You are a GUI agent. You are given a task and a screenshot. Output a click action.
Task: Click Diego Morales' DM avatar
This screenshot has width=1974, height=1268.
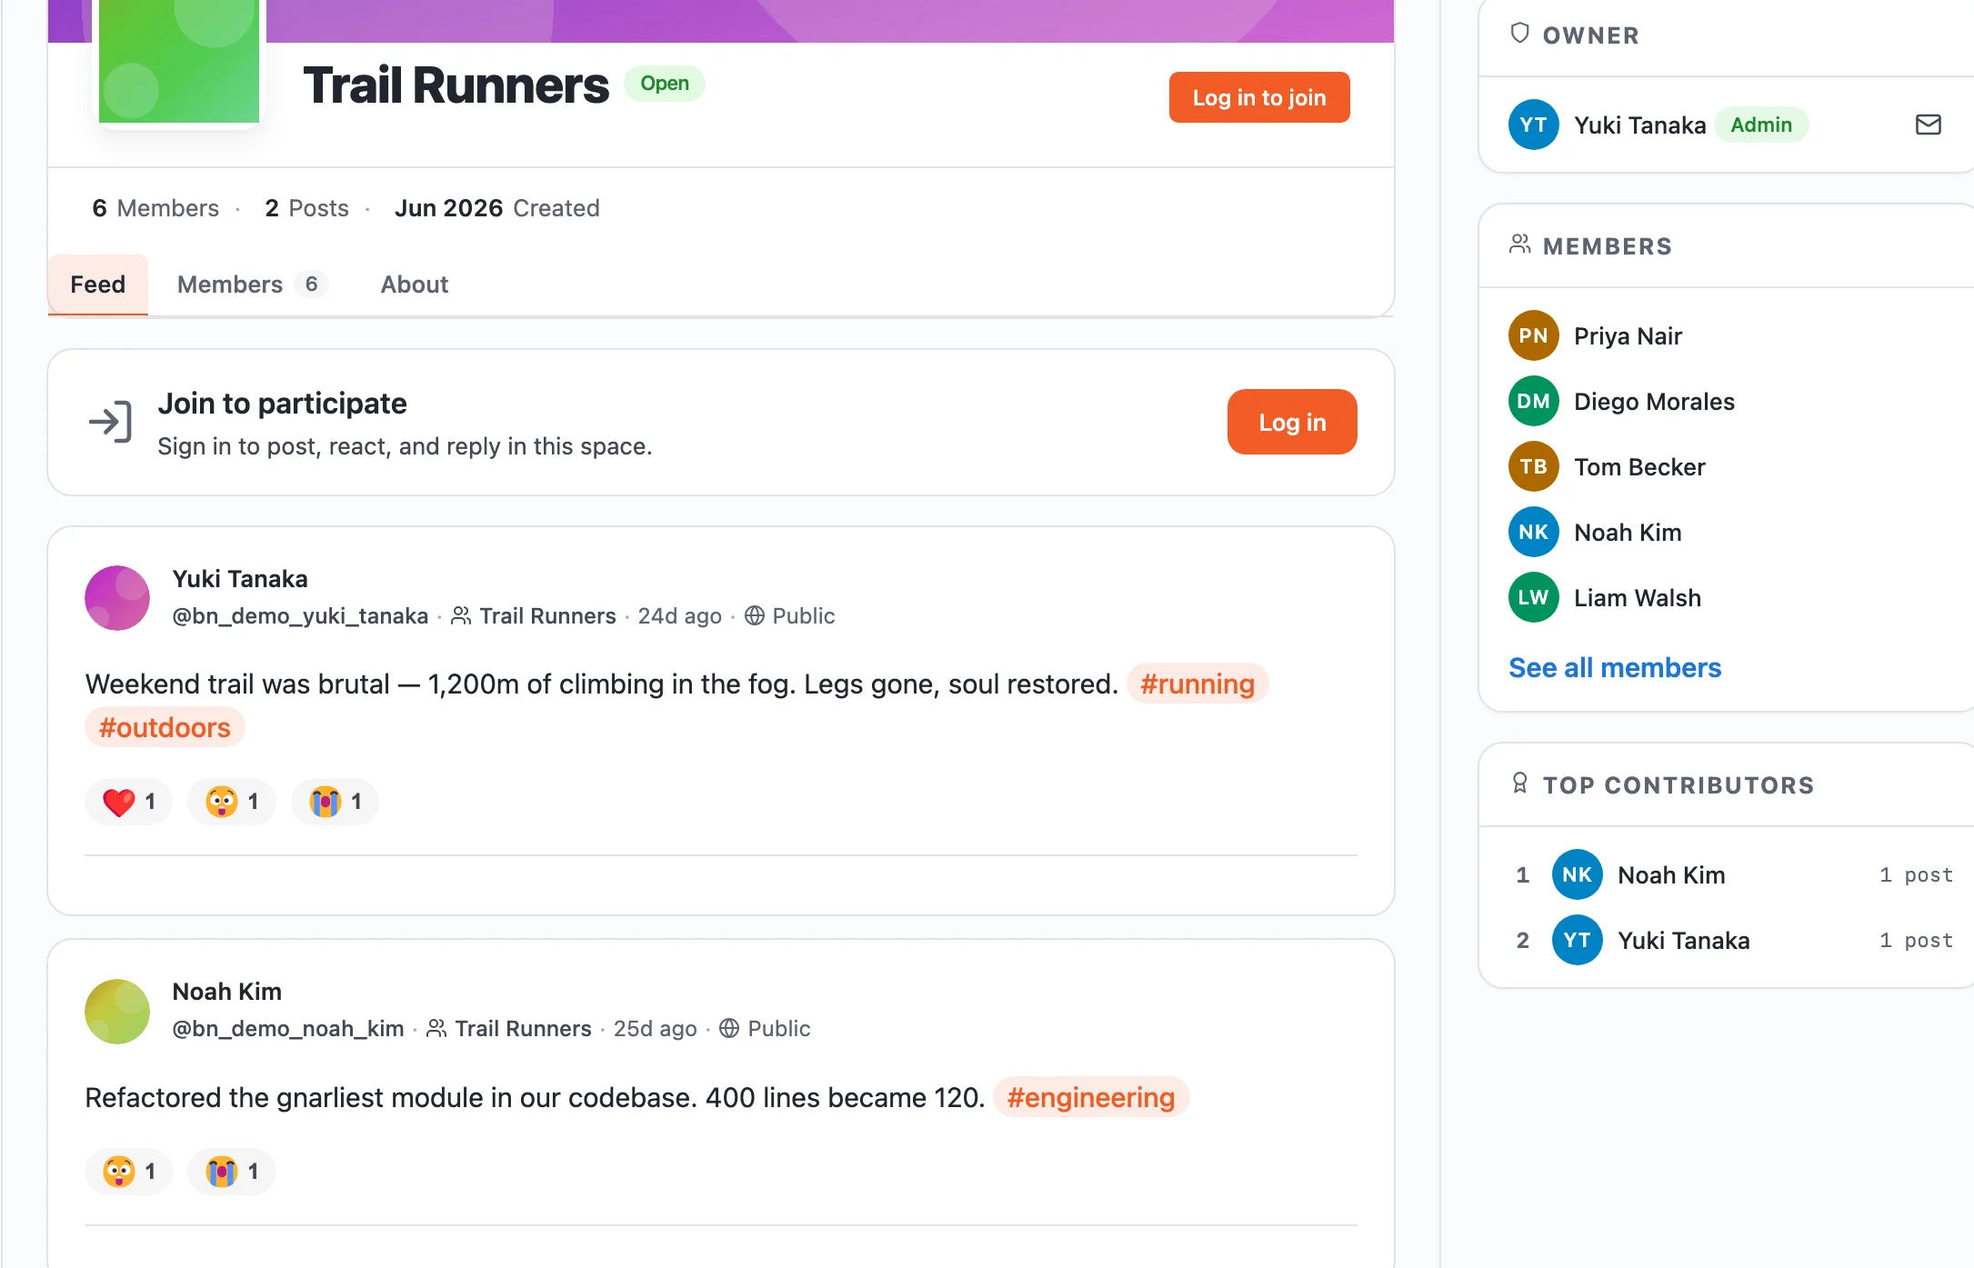pyautogui.click(x=1533, y=401)
